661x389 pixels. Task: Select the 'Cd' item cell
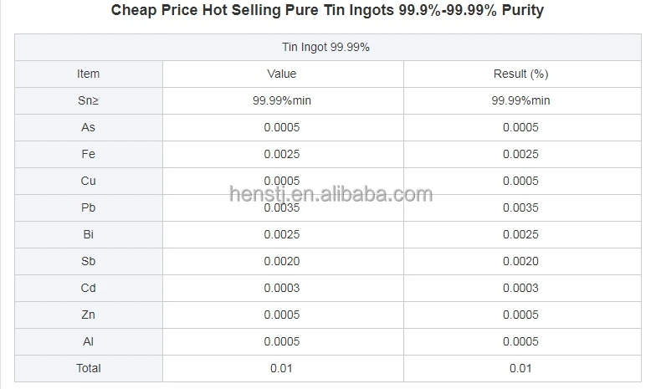click(88, 288)
